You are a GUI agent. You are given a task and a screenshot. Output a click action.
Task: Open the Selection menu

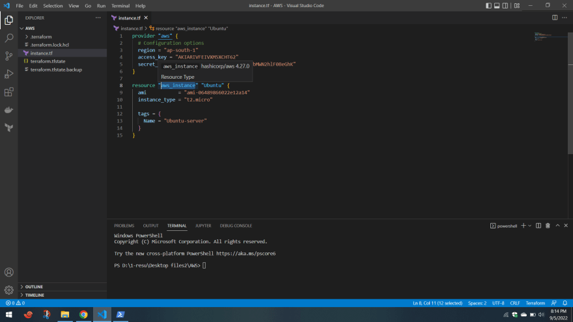pyautogui.click(x=53, y=5)
